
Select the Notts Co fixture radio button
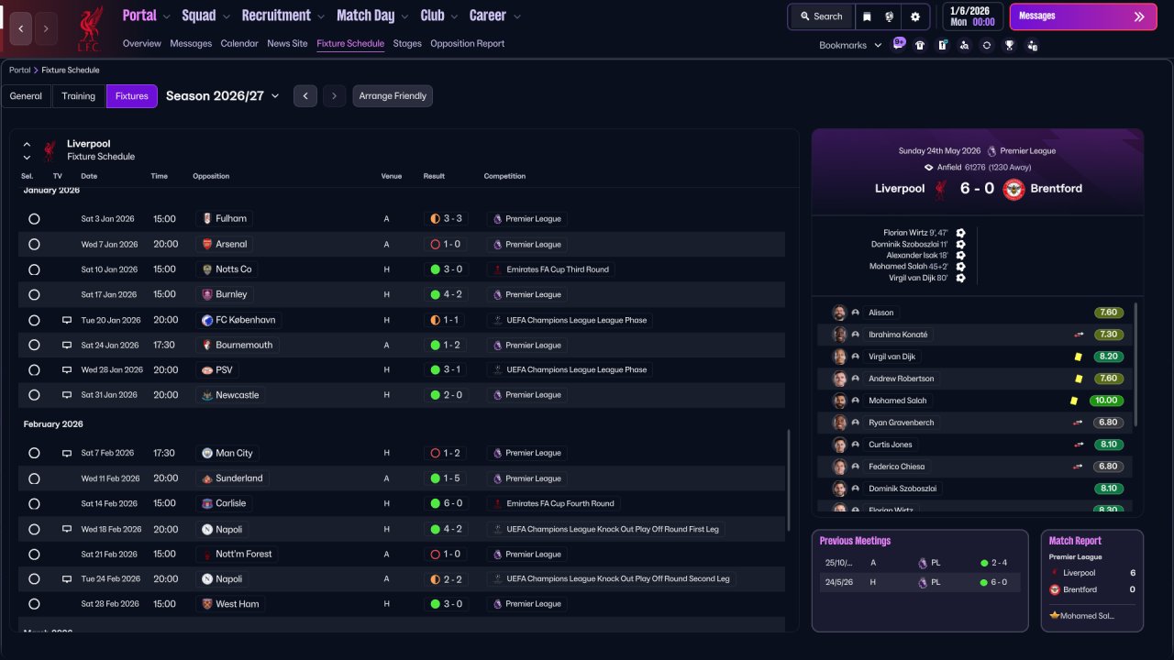click(x=34, y=269)
